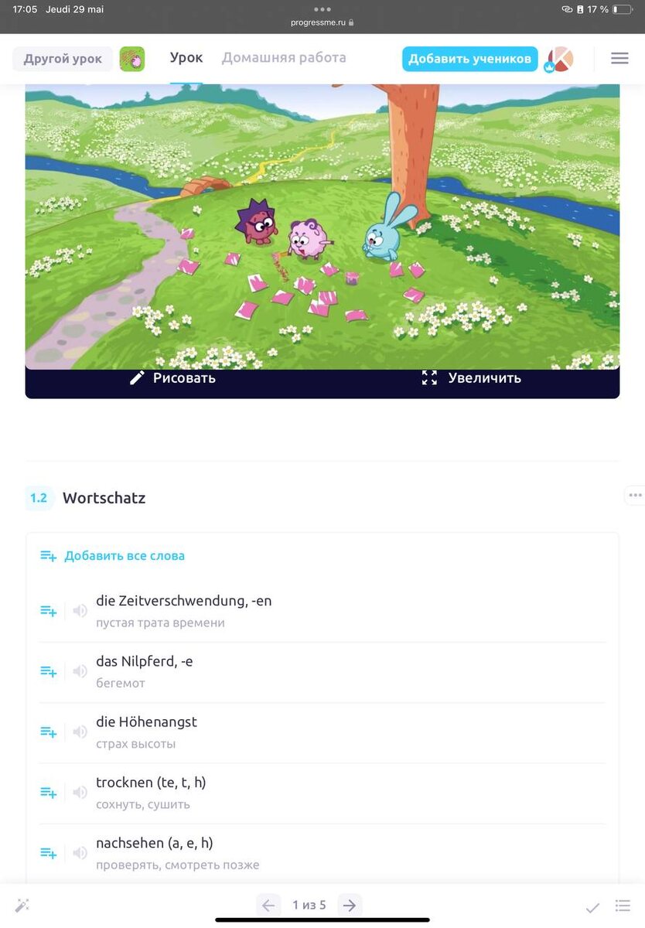Go to next page arrow

pos(350,906)
